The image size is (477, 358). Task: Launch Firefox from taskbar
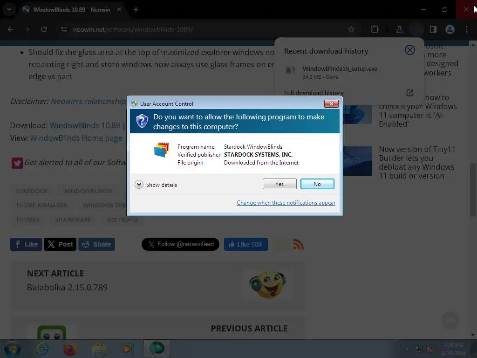click(70, 349)
